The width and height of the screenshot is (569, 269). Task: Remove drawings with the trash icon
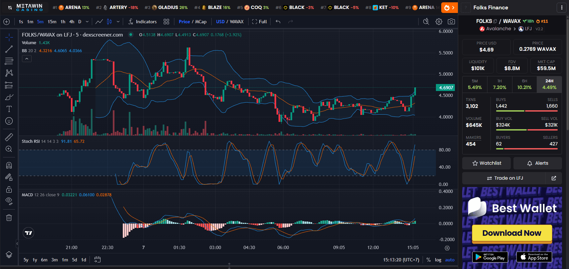(x=9, y=218)
